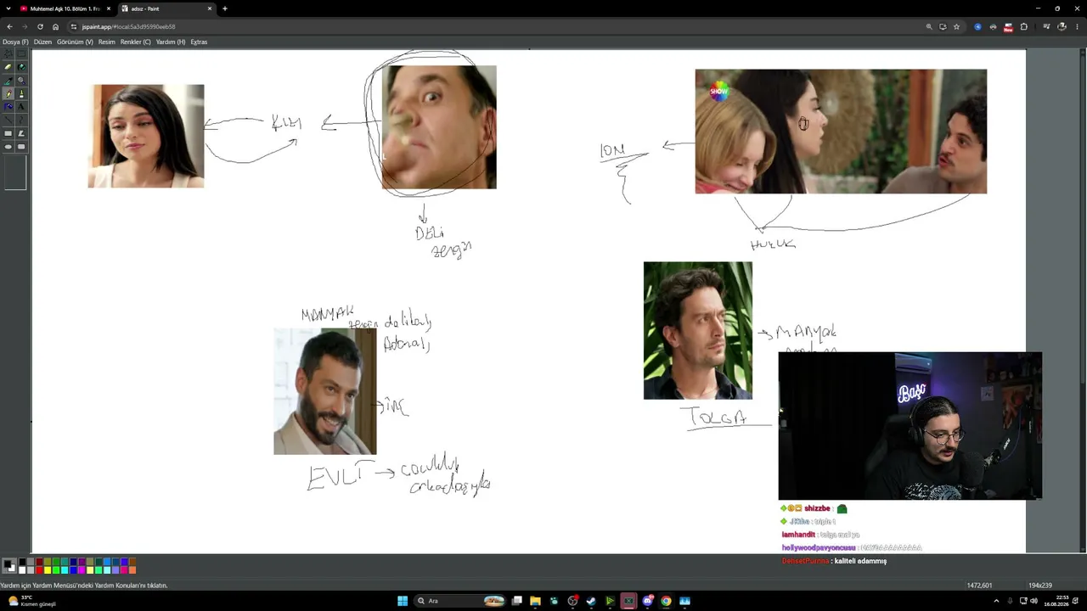Screen dimensions: 1087x611
Task: Open the Extras menu
Action: click(x=199, y=42)
